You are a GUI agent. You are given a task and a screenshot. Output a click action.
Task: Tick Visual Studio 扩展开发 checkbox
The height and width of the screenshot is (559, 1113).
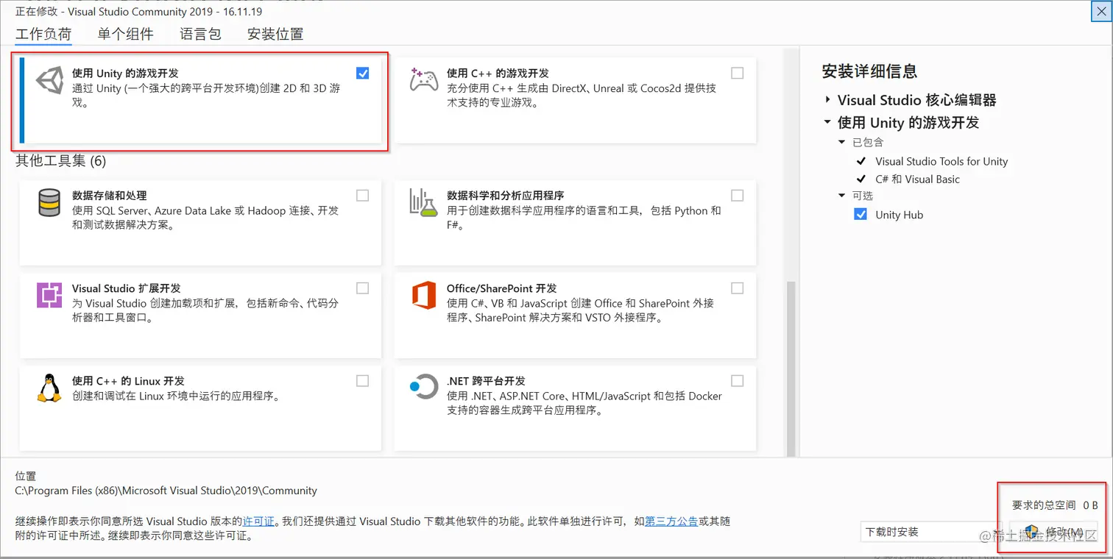[362, 288]
